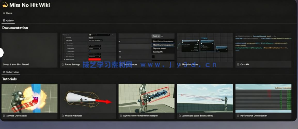
Task: Click the page icon beside C++ API
Action: (238, 64)
